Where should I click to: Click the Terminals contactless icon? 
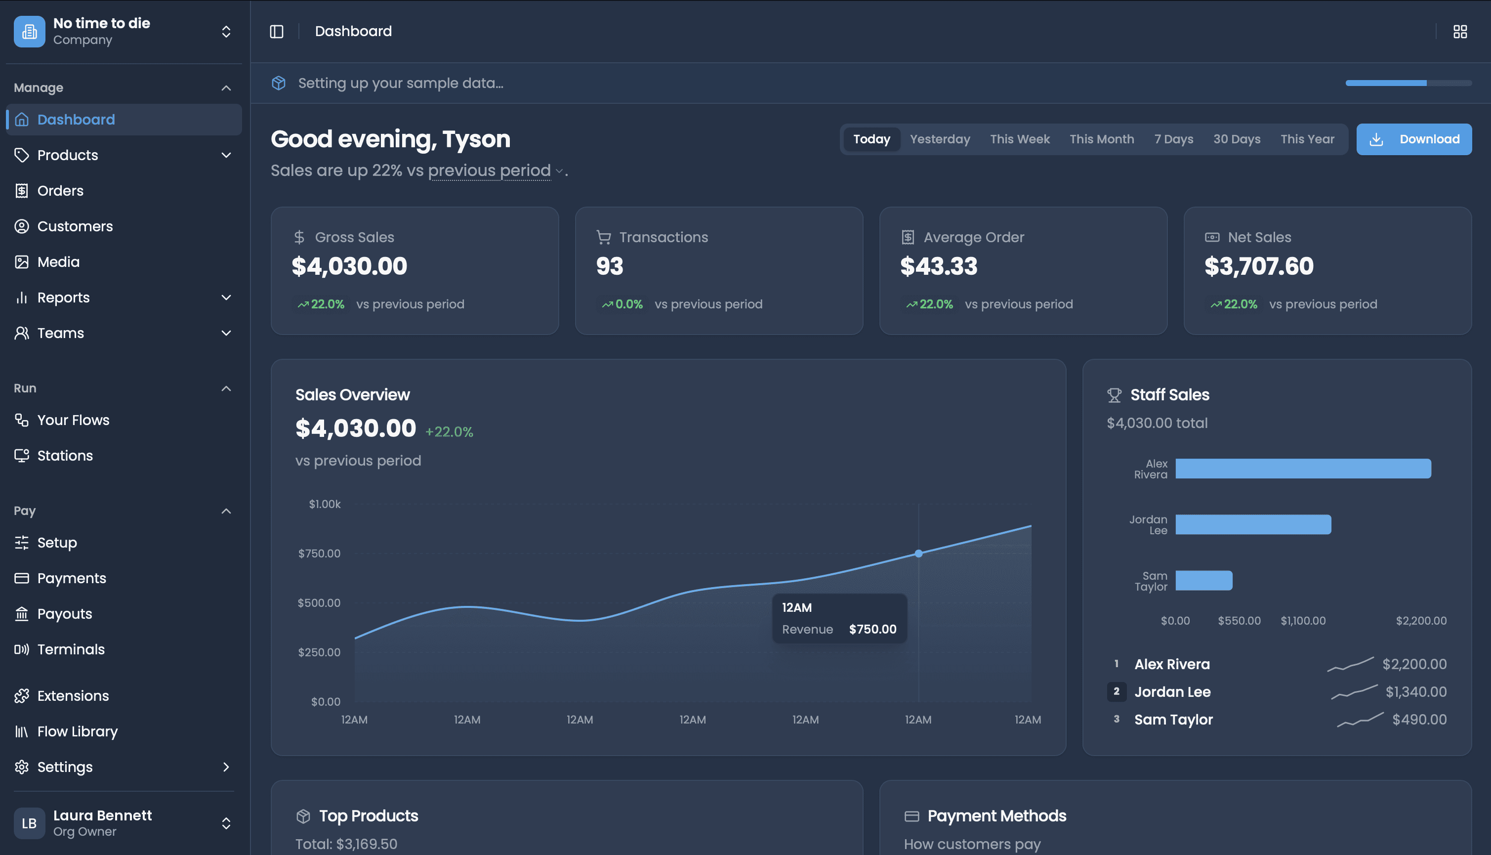click(x=22, y=649)
